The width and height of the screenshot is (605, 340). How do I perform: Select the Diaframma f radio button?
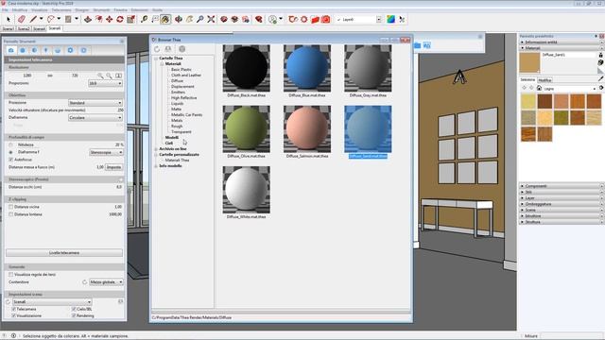(10, 152)
